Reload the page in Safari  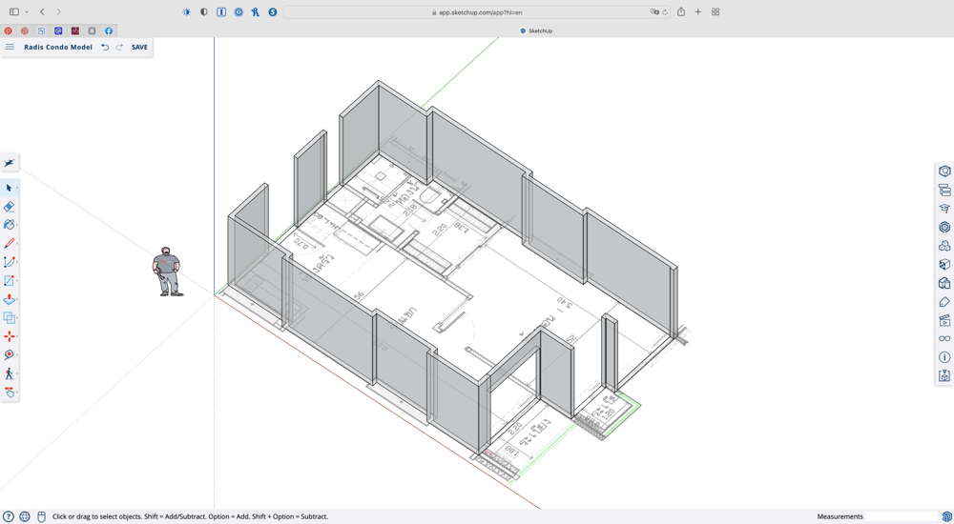665,12
